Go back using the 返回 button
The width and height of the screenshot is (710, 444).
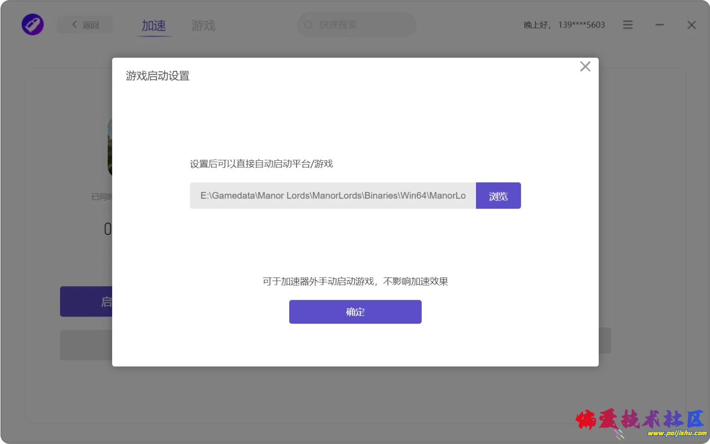pyautogui.click(x=85, y=25)
